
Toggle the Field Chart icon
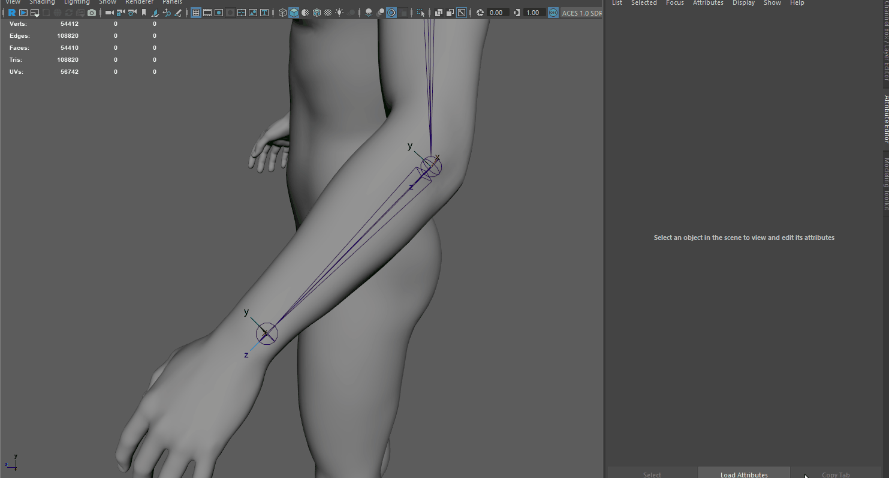click(x=242, y=13)
